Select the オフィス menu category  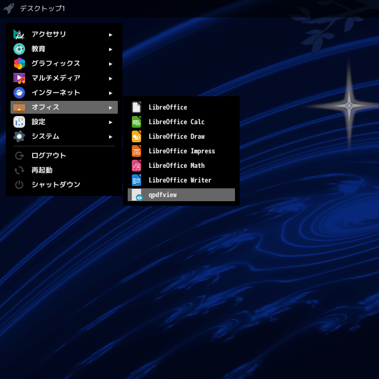(x=64, y=107)
